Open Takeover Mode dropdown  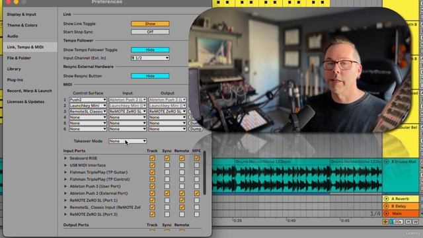[128, 141]
